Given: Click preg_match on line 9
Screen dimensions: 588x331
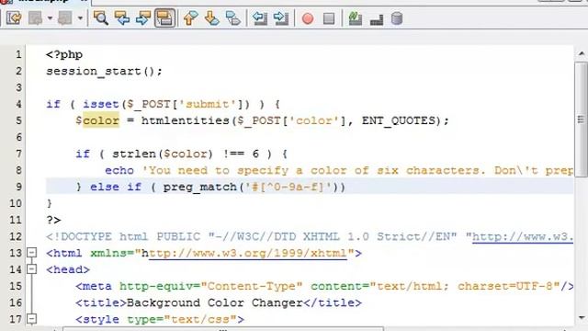Looking at the screenshot, I should (x=200, y=187).
